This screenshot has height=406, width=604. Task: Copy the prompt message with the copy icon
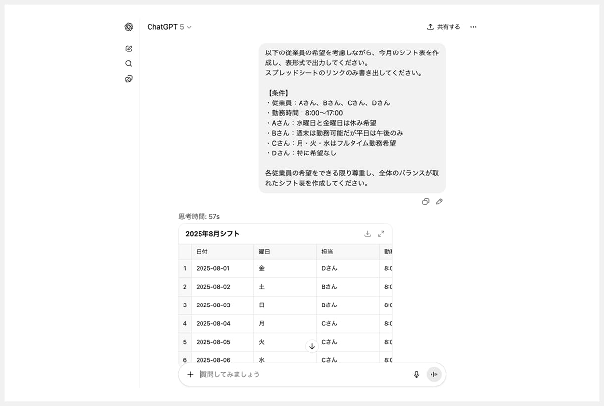(426, 202)
